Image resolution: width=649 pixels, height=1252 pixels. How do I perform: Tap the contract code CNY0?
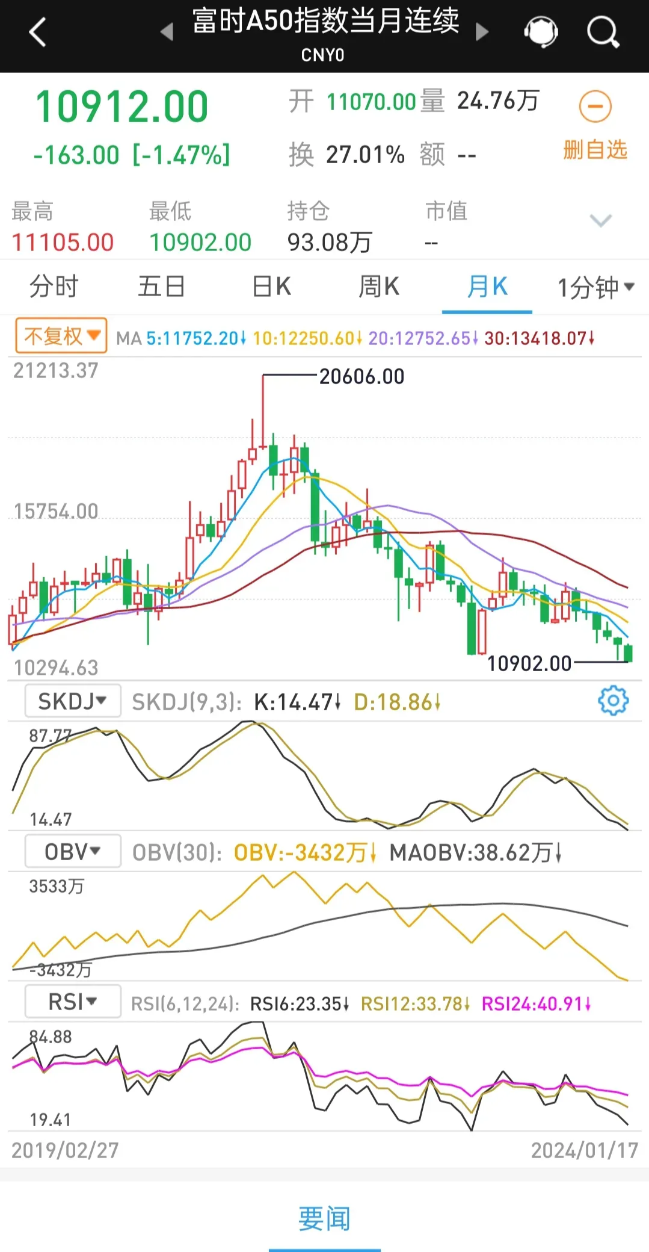323,55
